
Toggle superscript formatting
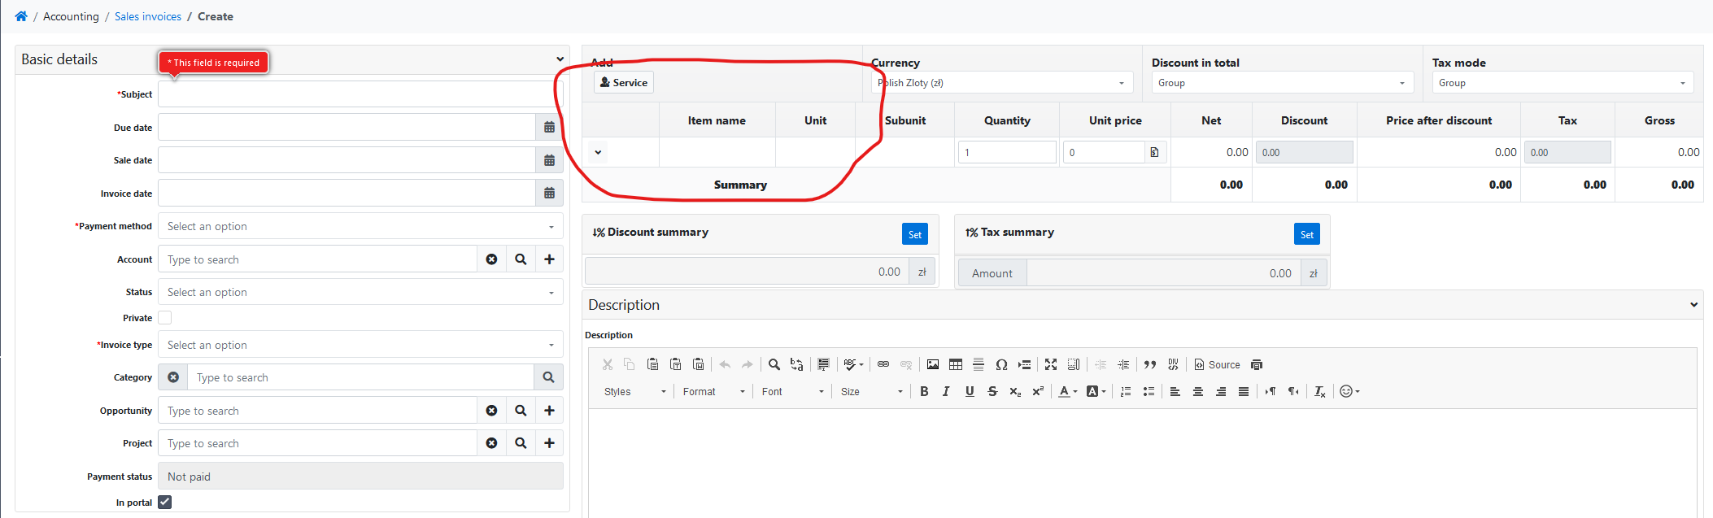[x=1038, y=391]
